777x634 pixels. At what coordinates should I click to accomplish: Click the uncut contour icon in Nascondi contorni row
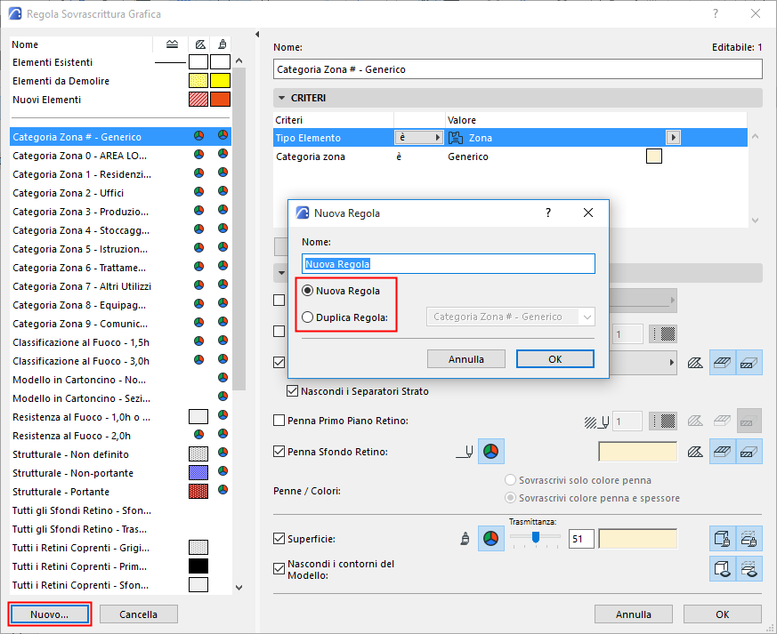pos(723,569)
